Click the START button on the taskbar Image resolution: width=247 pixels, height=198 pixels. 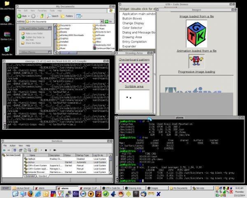6,188
